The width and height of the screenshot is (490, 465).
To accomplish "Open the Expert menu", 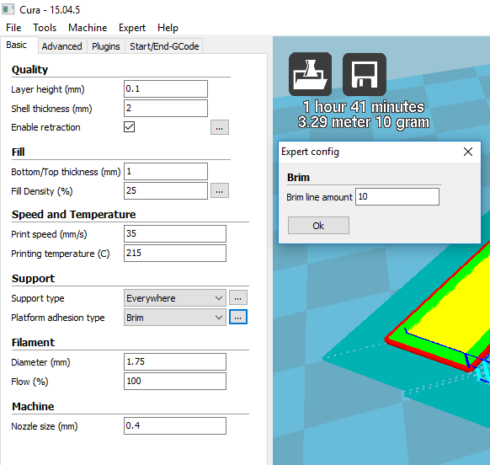I will point(132,28).
